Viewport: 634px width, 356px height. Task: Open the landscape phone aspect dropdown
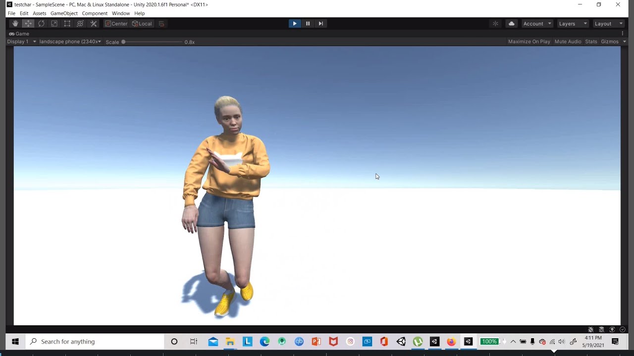(70, 42)
